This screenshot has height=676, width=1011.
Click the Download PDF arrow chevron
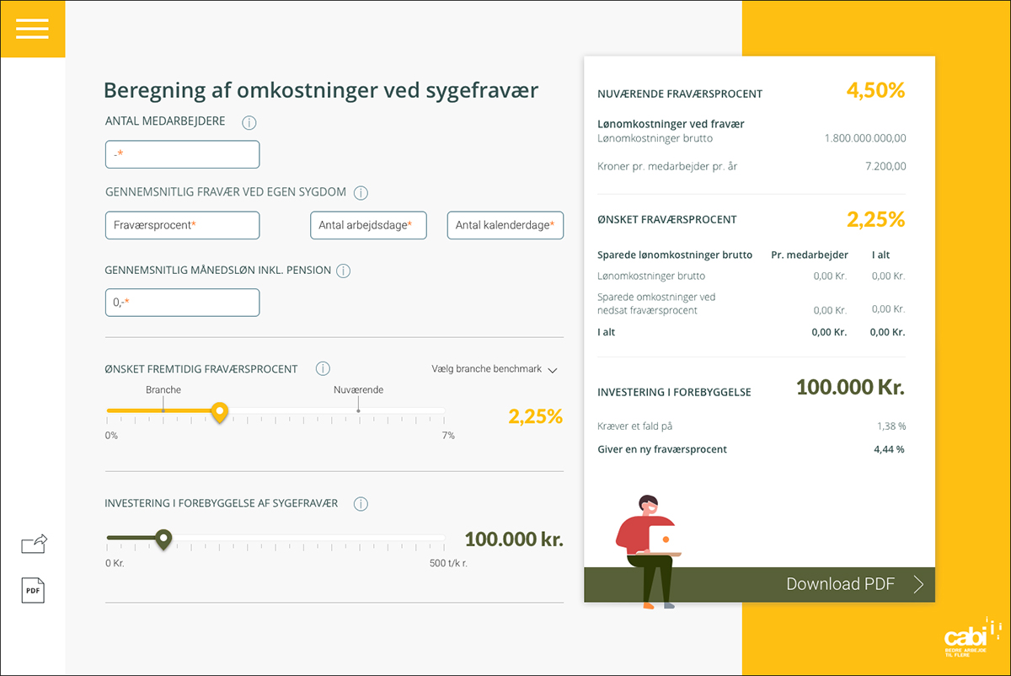coord(918,584)
